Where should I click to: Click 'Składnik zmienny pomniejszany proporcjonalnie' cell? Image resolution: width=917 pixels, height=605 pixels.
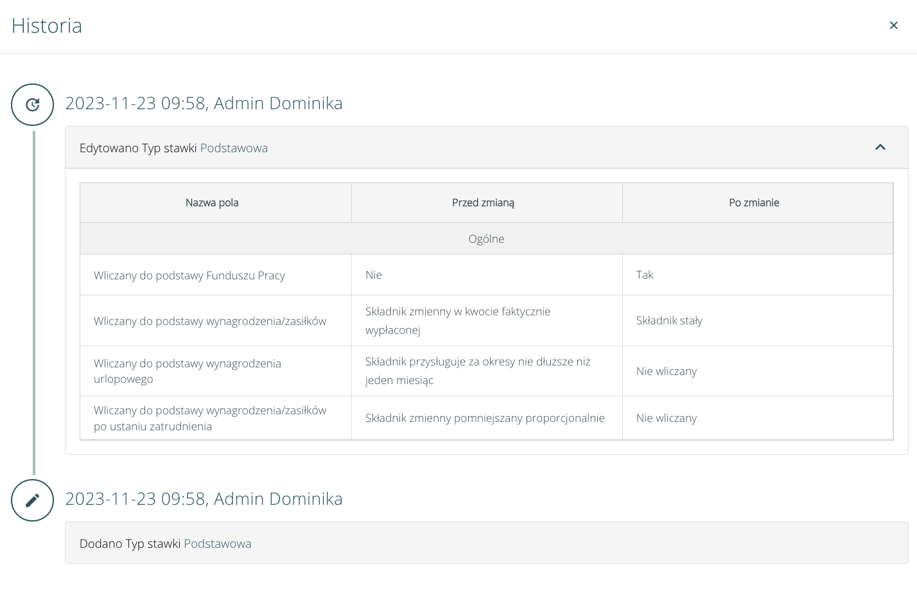485,418
